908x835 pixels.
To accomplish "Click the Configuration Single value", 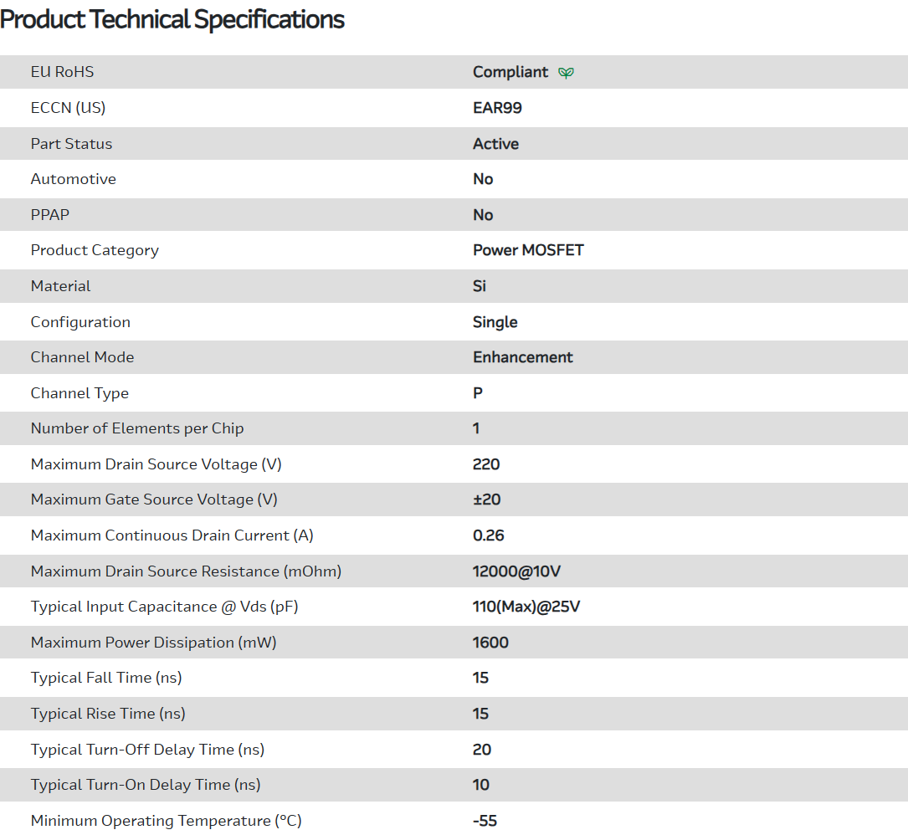I will [495, 322].
